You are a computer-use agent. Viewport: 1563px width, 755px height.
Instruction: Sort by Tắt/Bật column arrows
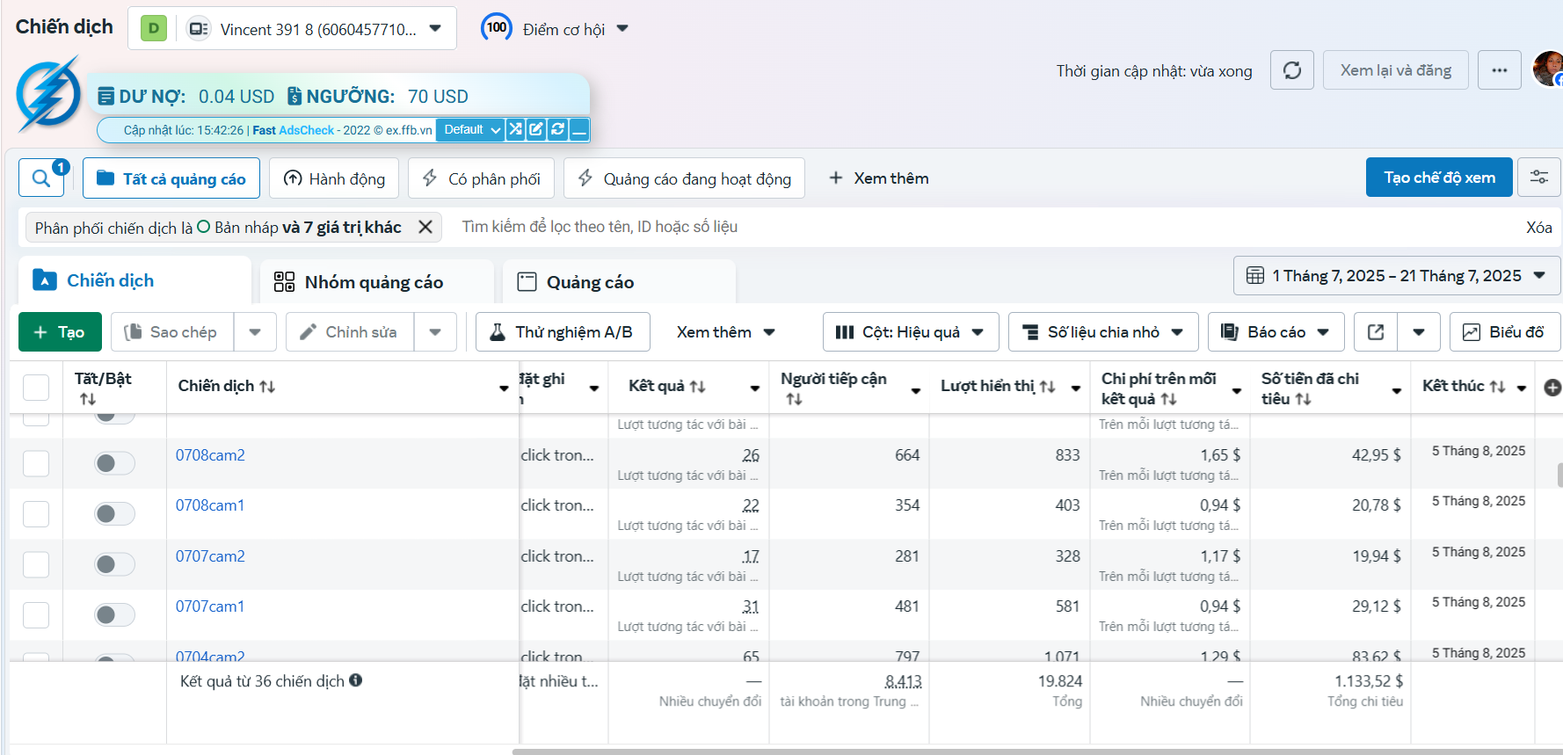pos(87,399)
